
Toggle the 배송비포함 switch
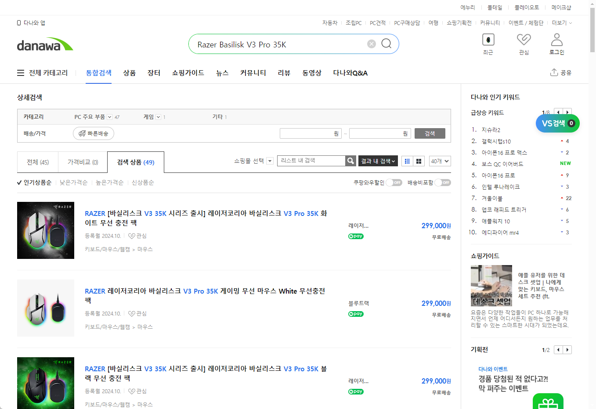[x=443, y=183]
